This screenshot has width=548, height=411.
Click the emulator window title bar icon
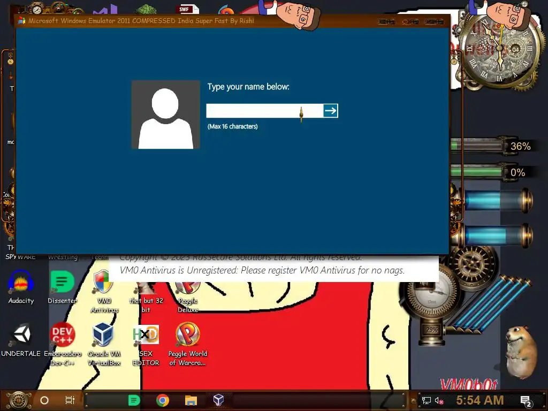(x=21, y=21)
